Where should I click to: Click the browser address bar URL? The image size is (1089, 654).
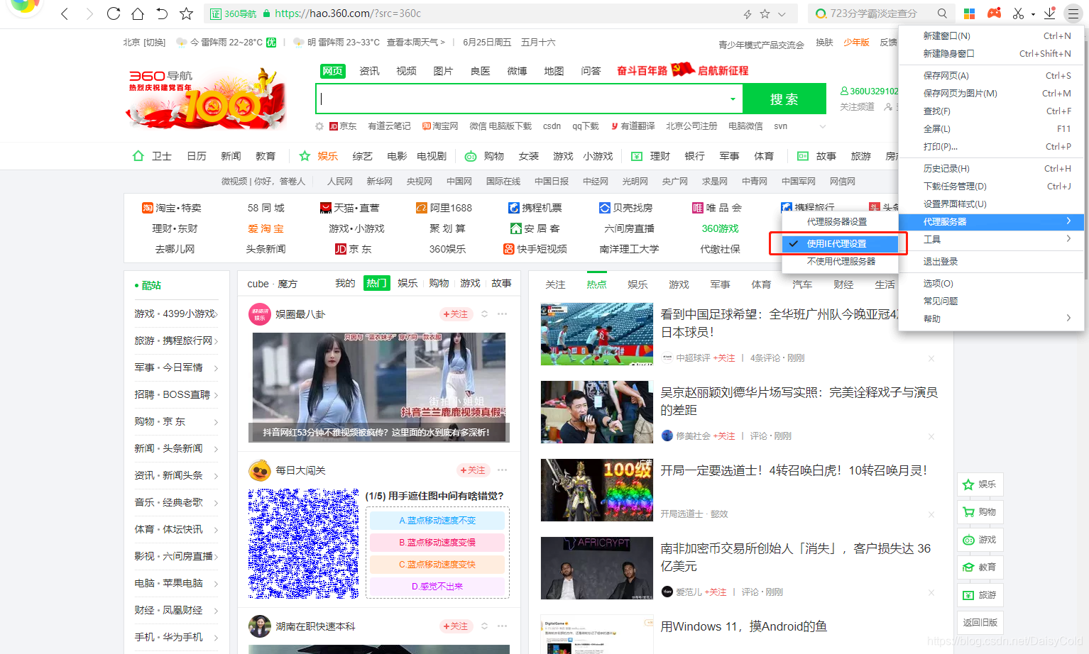click(348, 13)
